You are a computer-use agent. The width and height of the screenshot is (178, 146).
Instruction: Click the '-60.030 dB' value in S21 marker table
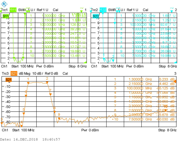tap(165, 119)
